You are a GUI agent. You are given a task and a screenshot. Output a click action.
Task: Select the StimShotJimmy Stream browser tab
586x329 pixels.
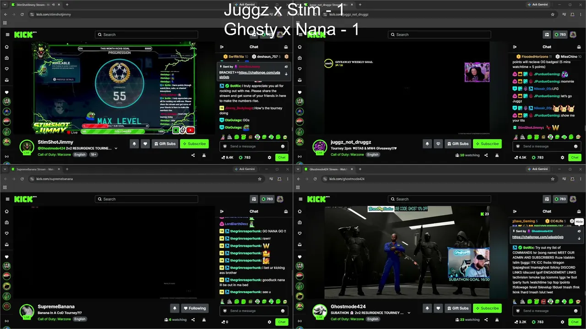point(35,5)
